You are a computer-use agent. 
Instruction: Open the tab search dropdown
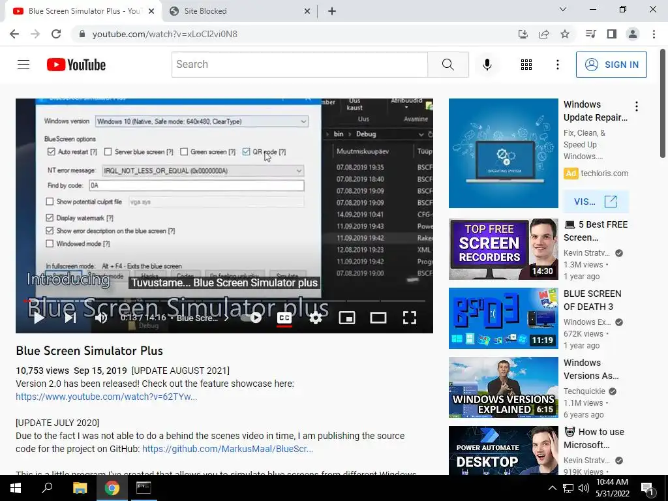pos(563,9)
